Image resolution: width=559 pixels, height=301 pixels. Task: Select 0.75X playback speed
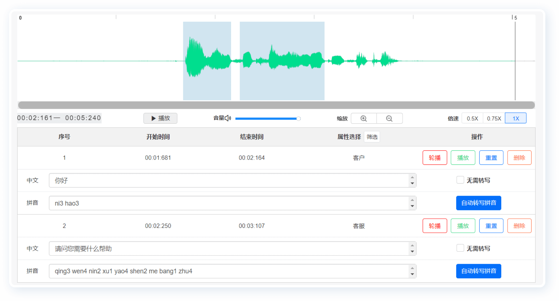494,118
